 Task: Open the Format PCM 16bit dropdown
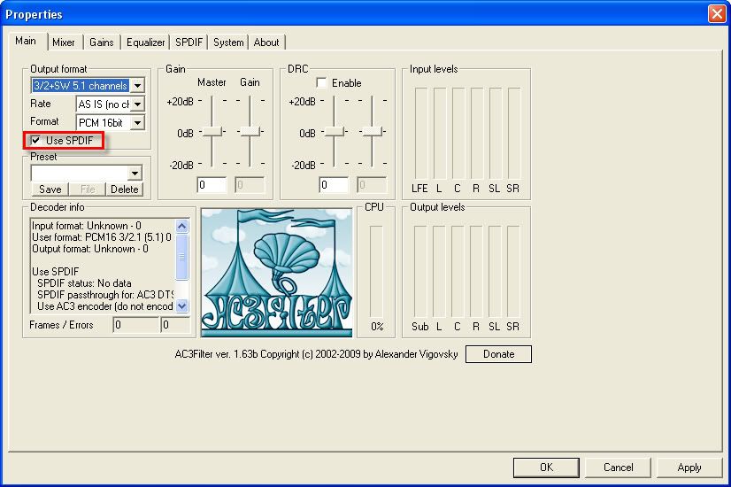(137, 123)
